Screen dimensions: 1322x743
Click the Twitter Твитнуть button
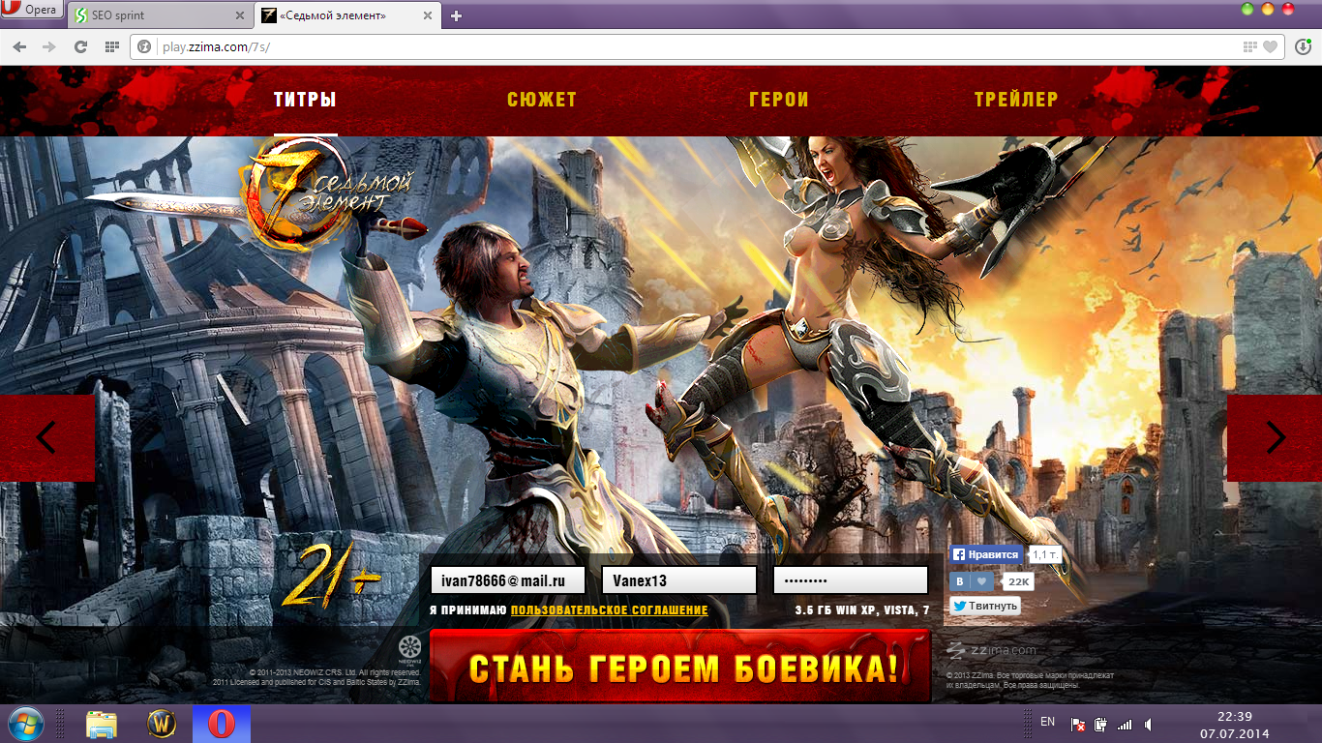tap(985, 606)
